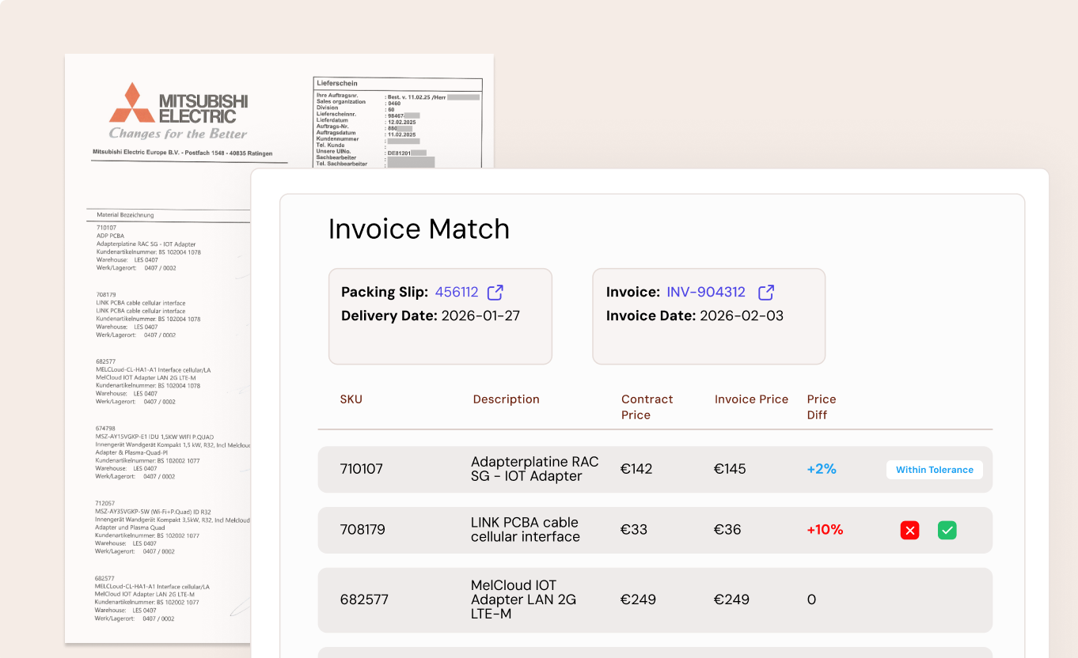Image resolution: width=1078 pixels, height=658 pixels.
Task: Reject the price mismatch with the red X icon
Action: click(909, 530)
